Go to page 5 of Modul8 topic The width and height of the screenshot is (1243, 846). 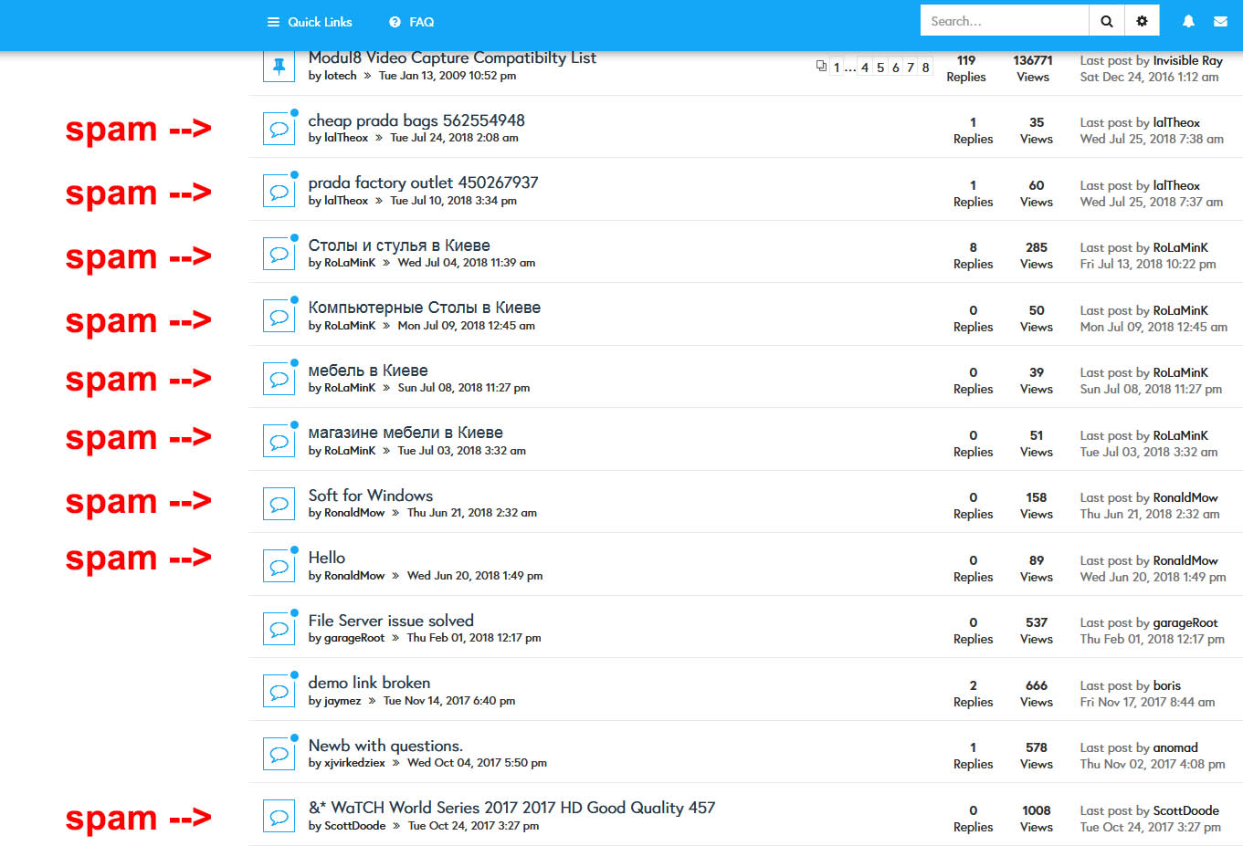pyautogui.click(x=880, y=68)
